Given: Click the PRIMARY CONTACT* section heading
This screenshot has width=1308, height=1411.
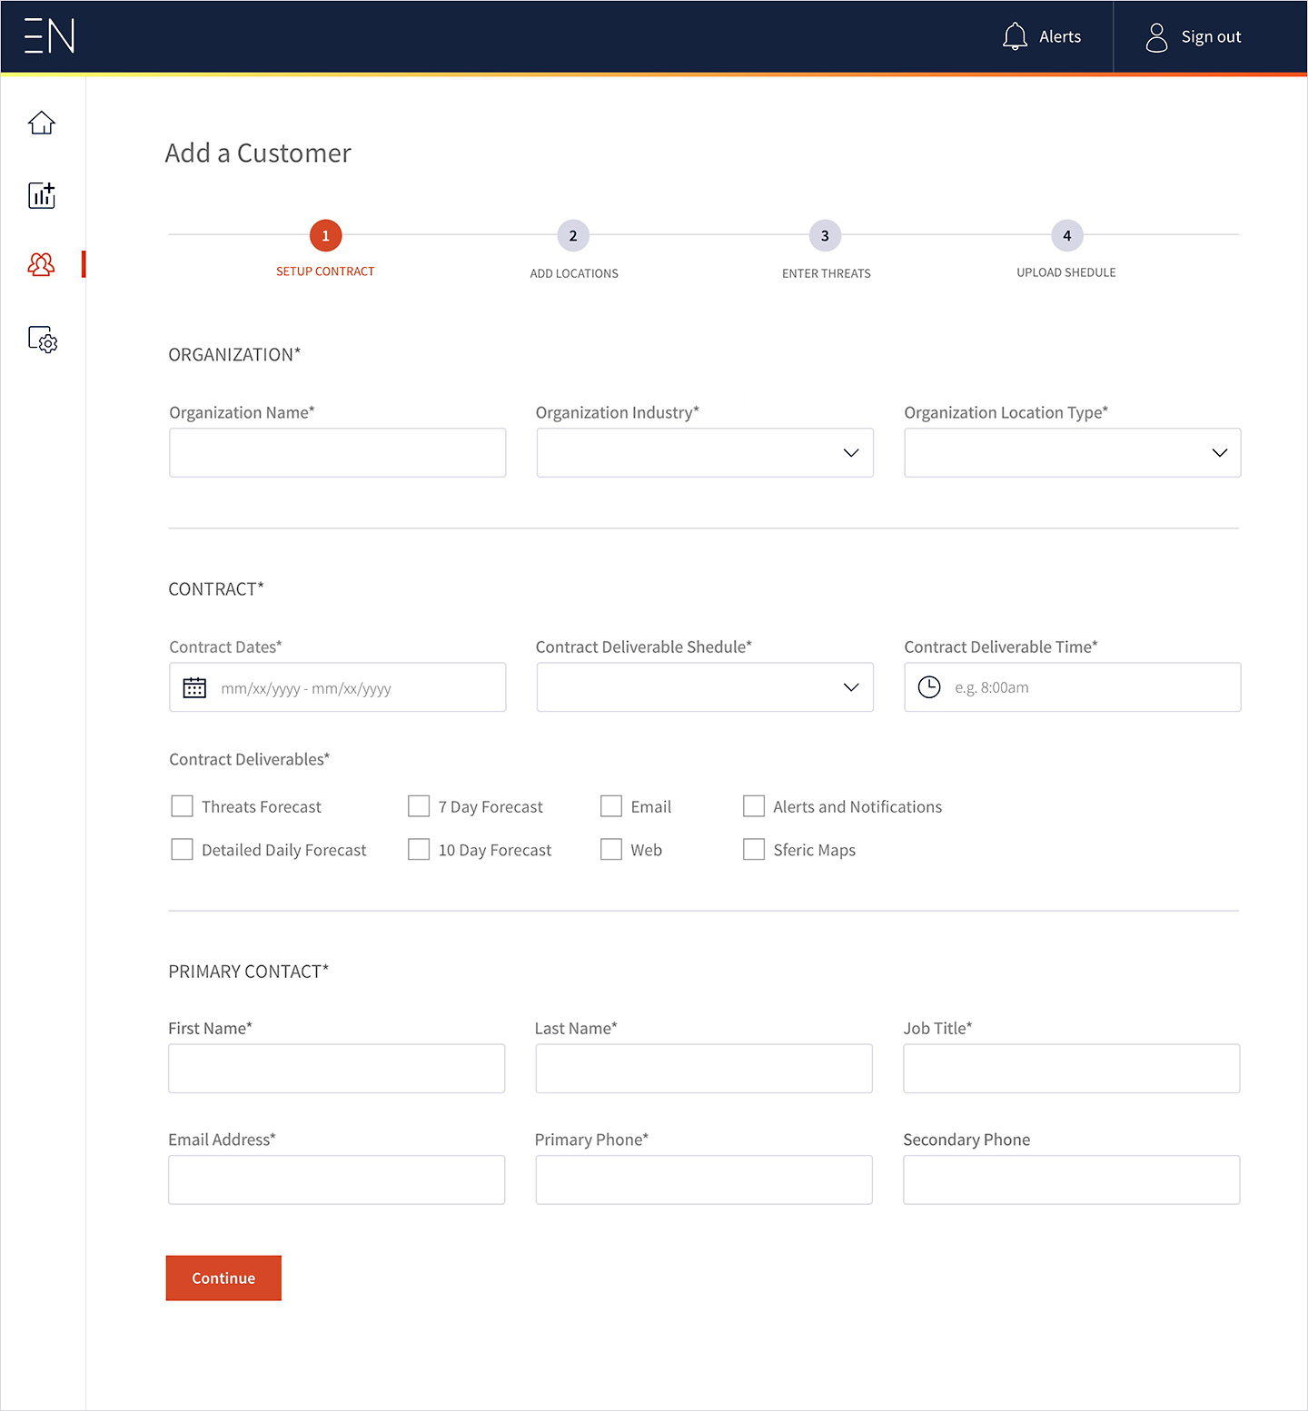Looking at the screenshot, I should pos(249,972).
